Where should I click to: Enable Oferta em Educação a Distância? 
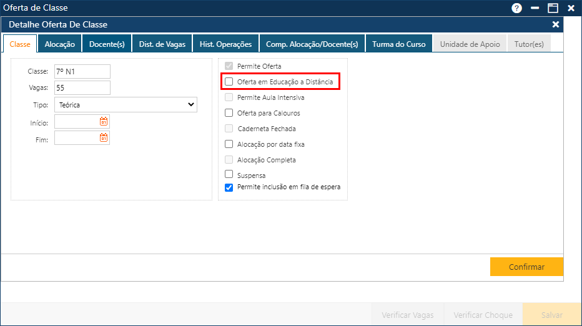click(229, 82)
